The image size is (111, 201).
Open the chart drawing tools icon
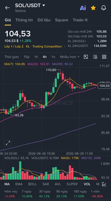coord(86,57)
